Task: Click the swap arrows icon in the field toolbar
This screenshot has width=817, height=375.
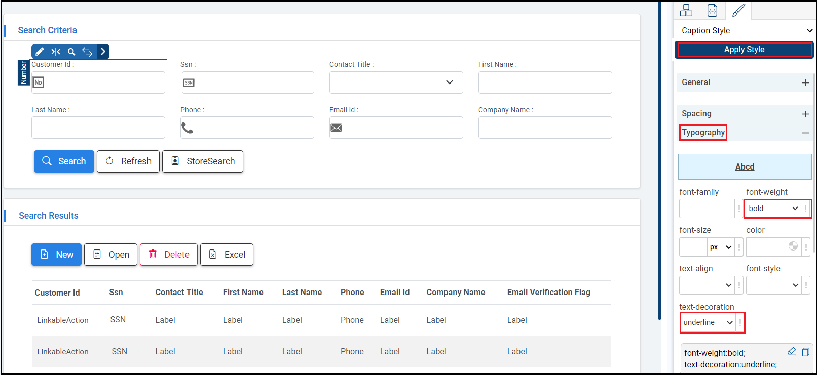Action: click(x=87, y=52)
